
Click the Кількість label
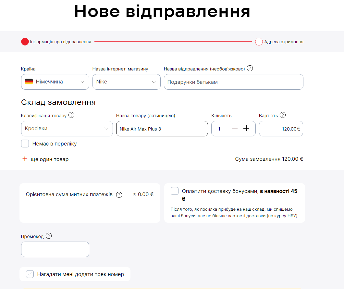[221, 116]
